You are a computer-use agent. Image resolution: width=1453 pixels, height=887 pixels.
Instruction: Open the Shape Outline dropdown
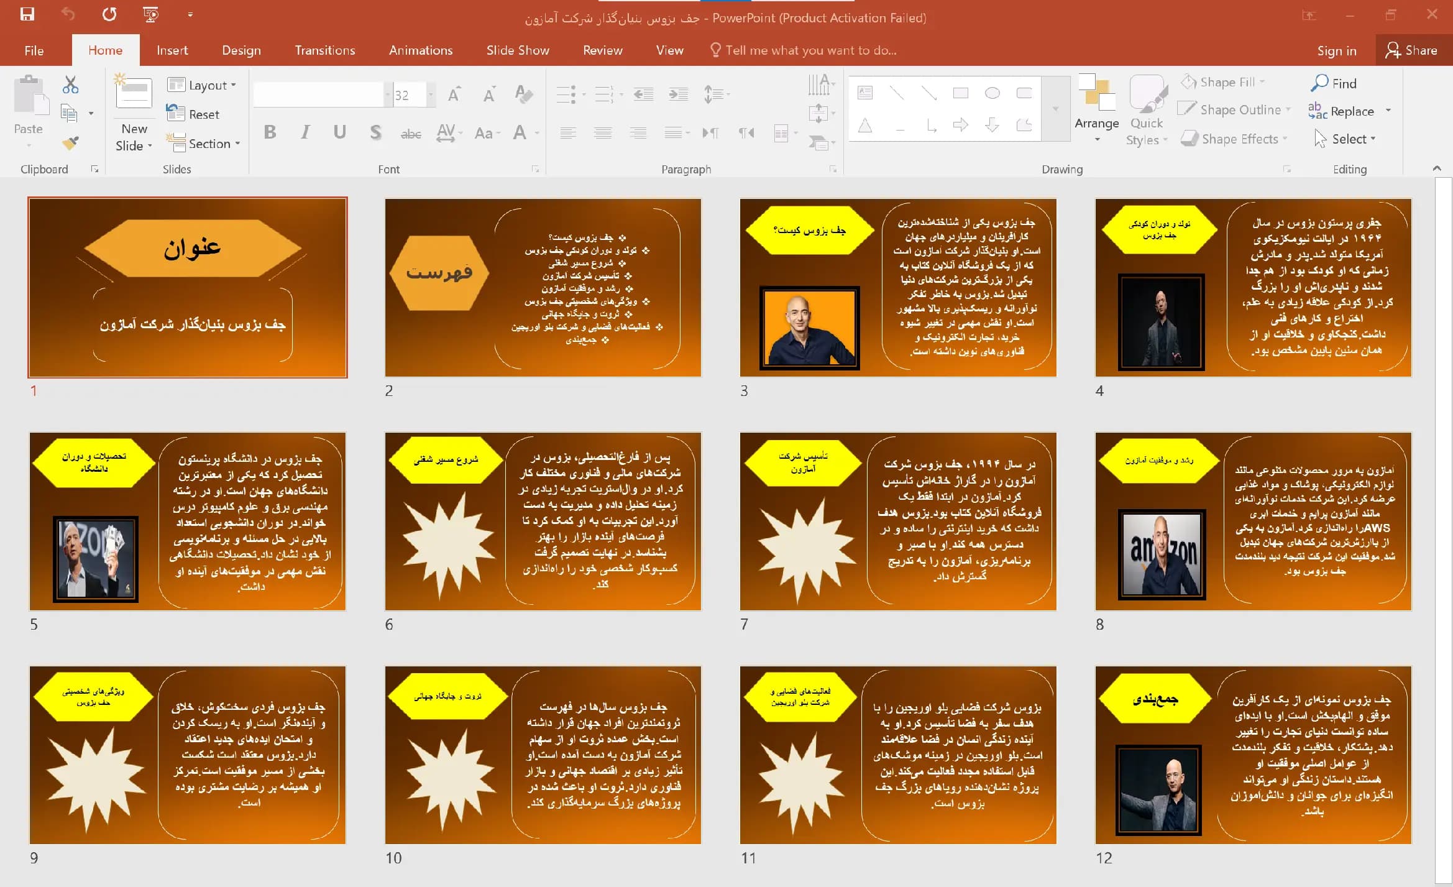click(1235, 109)
